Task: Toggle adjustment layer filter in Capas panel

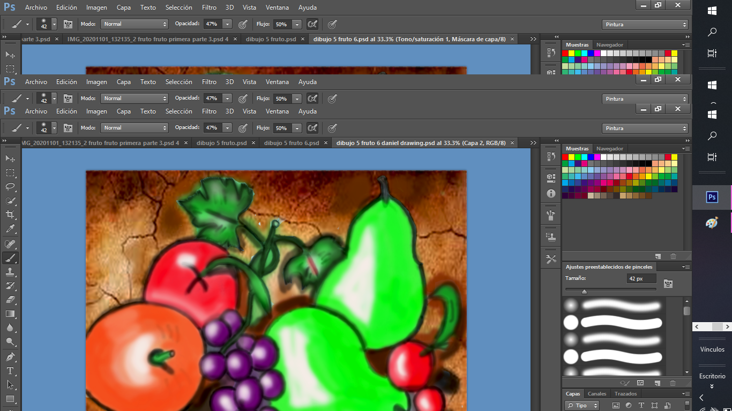Action: tap(629, 406)
